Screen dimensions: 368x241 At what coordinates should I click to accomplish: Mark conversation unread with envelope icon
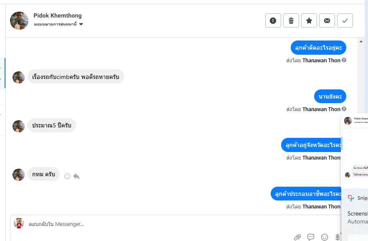[327, 20]
